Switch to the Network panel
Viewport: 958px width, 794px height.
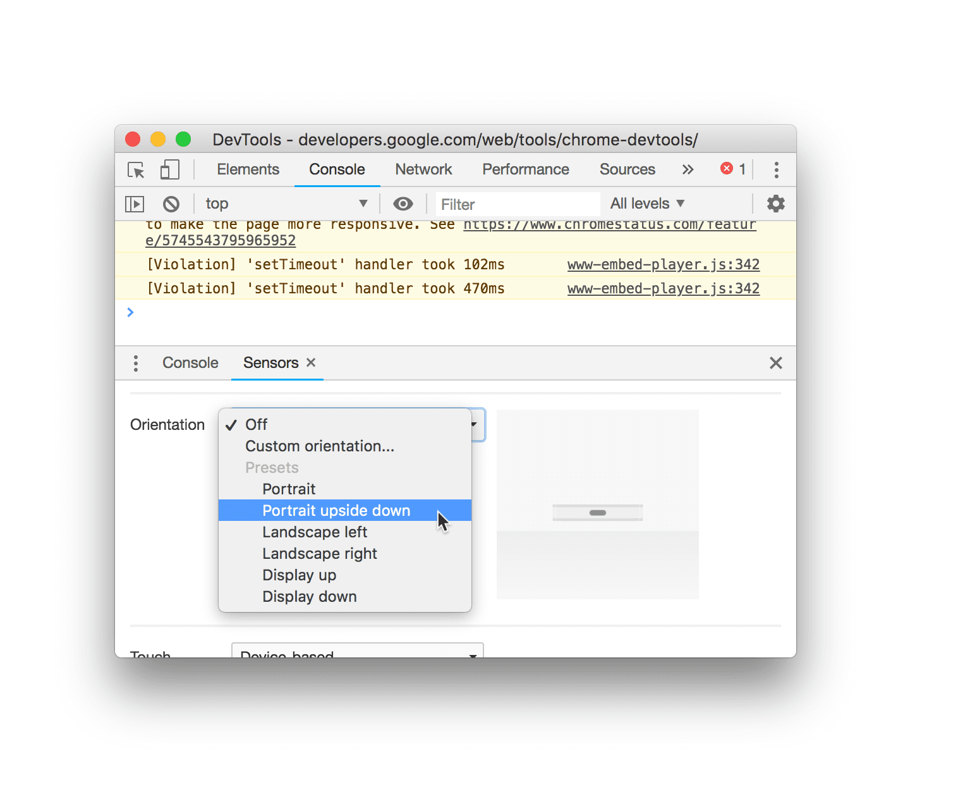tap(423, 169)
